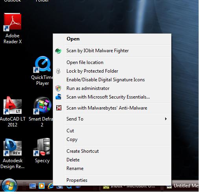199x194 pixels.
Task: Choose Scan by IObit Malware Fighter
Action: point(118,51)
